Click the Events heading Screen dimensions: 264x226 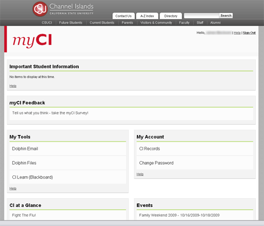[x=144, y=205]
